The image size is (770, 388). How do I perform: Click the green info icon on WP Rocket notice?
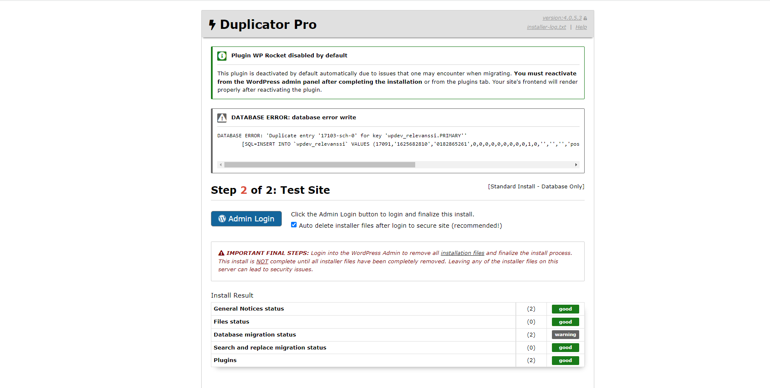[222, 56]
